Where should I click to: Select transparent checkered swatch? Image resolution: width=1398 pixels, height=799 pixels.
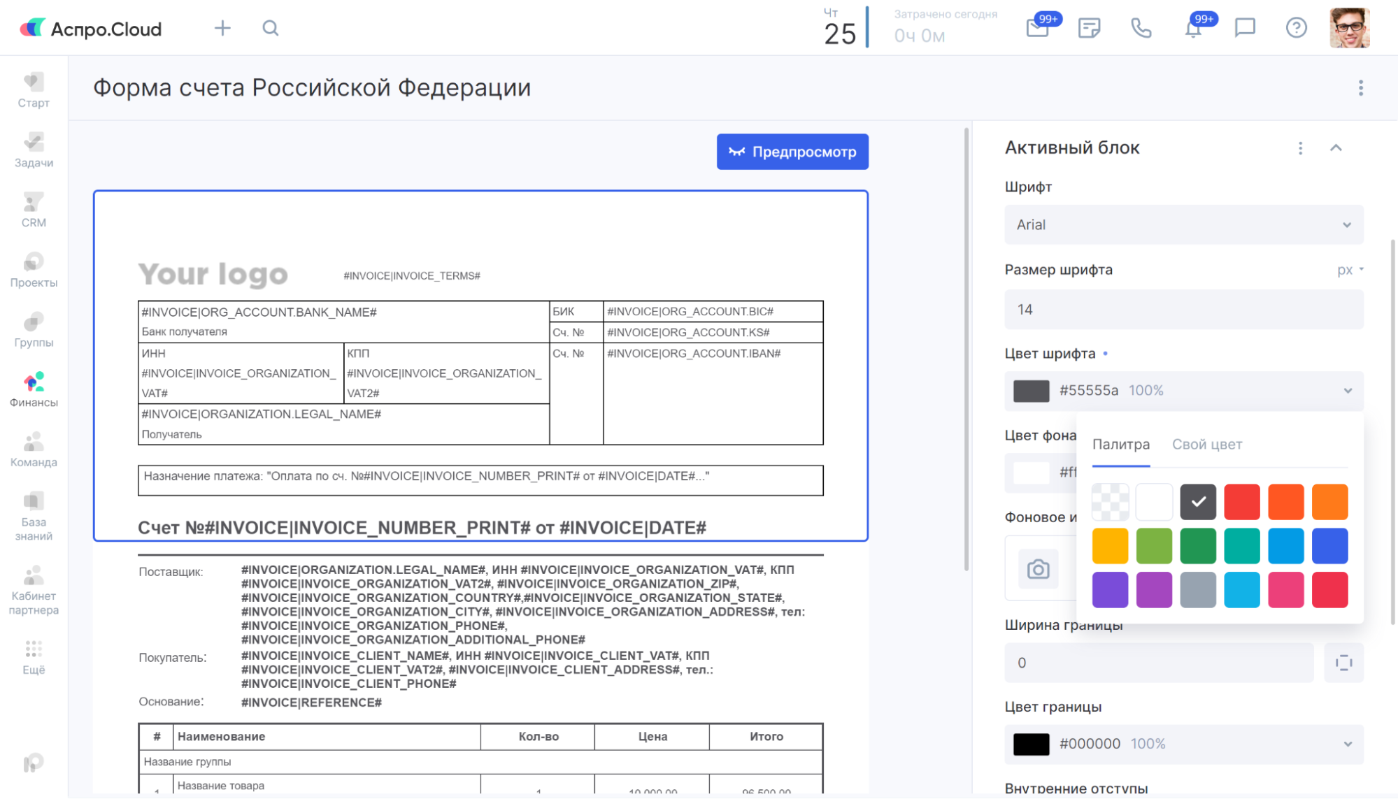click(x=1110, y=502)
